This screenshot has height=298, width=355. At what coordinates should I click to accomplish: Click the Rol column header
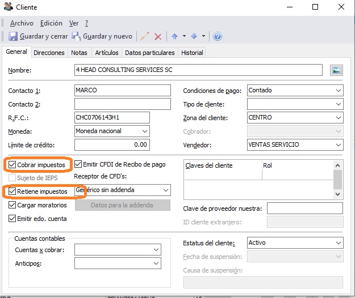298,165
